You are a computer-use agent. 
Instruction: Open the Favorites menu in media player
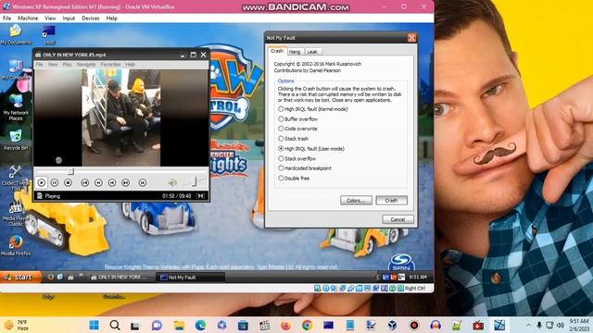(x=110, y=65)
